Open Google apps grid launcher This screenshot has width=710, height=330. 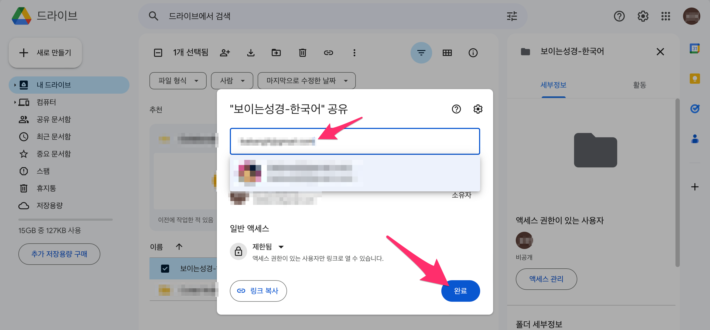pyautogui.click(x=665, y=16)
